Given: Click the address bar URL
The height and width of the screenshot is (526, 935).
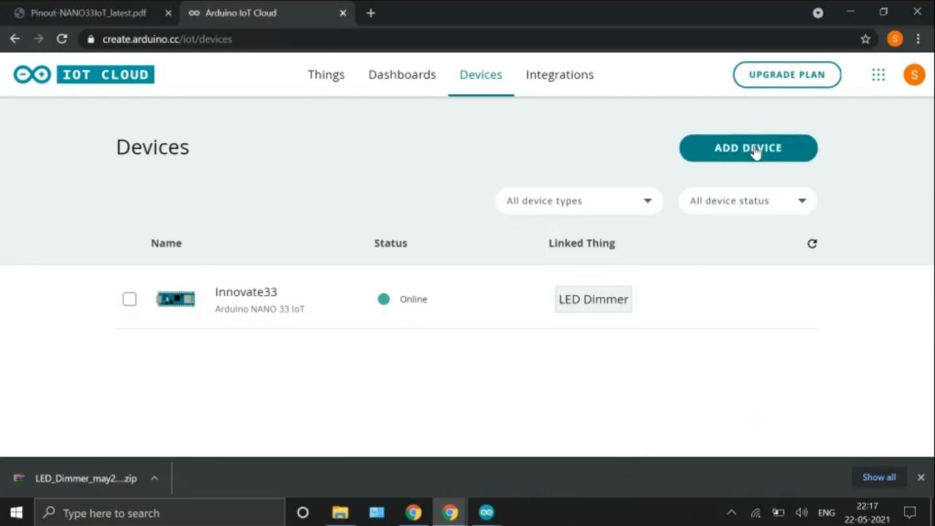Looking at the screenshot, I should (x=168, y=39).
